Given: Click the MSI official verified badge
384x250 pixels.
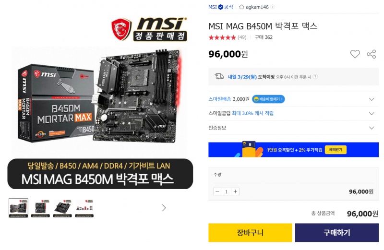Looking at the screenshot, I should click(x=221, y=7).
